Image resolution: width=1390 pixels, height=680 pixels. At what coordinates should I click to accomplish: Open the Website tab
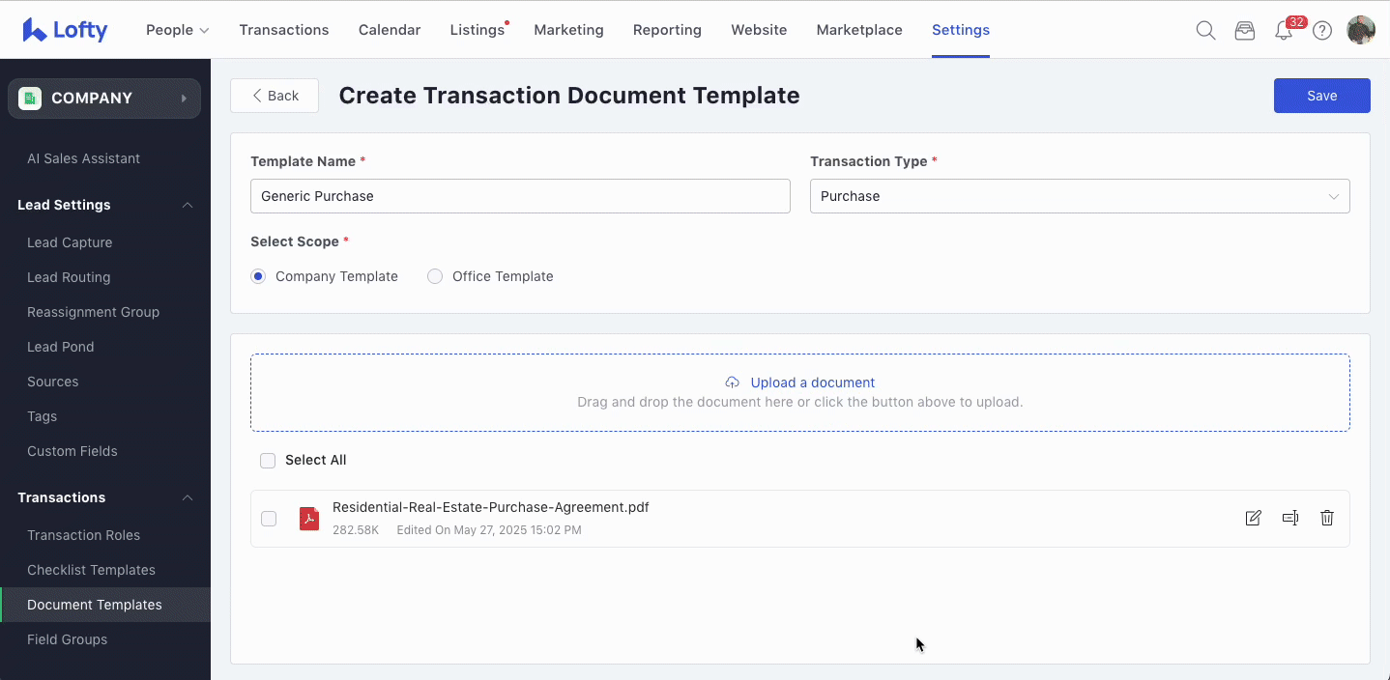pos(759,30)
